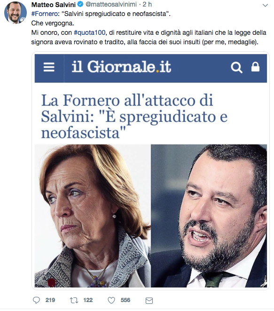Click the retweet arrows icon
The image size is (274, 311).
click(74, 300)
